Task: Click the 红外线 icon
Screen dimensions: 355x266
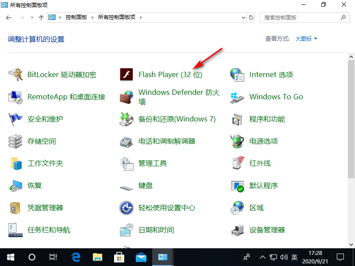Action: (237, 163)
